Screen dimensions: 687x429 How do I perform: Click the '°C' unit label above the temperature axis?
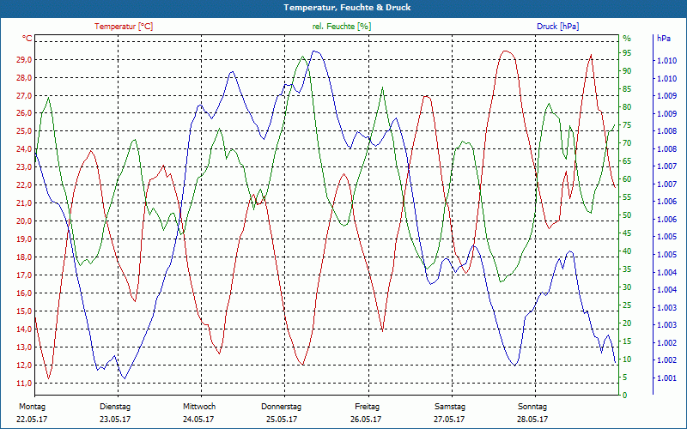[27, 39]
